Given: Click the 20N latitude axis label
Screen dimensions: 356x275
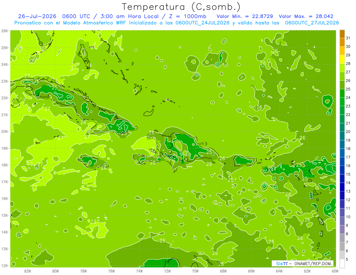Looking at the screenshot, I should [4, 131].
